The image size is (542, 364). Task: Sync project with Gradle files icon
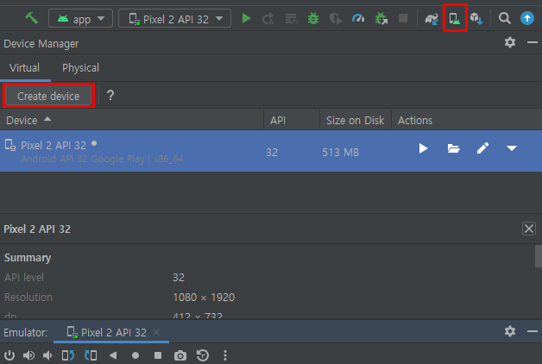[432, 19]
